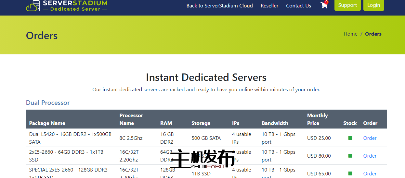This screenshot has width=405, height=178.
Task: Click the Support button
Action: pos(347,5)
